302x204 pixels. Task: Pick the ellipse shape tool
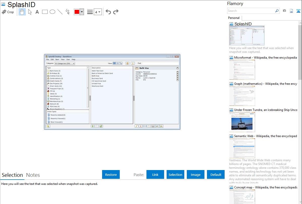point(52,12)
